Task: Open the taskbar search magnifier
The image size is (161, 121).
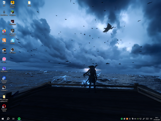Action: 8,119
